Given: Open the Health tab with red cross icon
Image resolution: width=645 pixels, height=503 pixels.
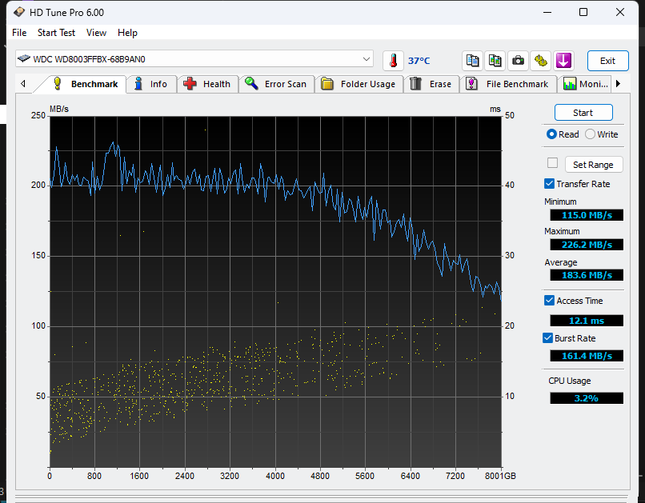Looking at the screenshot, I should 206,84.
